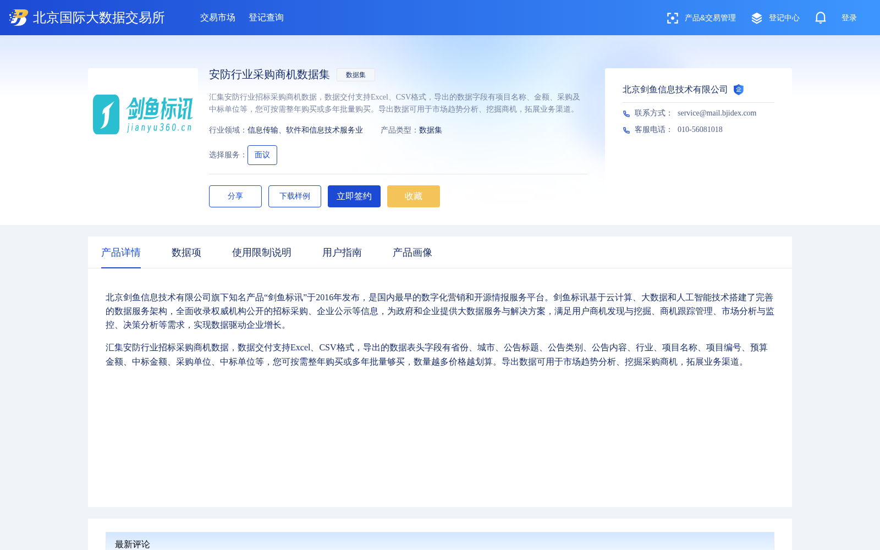
Task: Open the 交易市场 menu
Action: pyautogui.click(x=218, y=18)
